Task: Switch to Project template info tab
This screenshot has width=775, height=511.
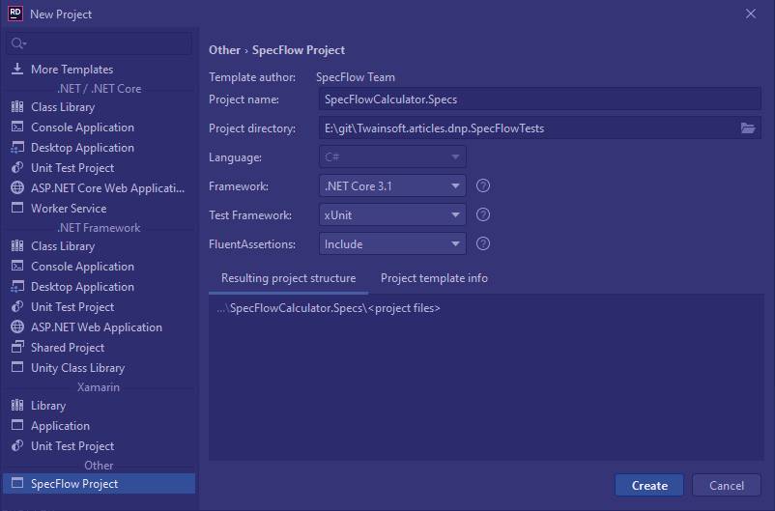Action: (434, 278)
